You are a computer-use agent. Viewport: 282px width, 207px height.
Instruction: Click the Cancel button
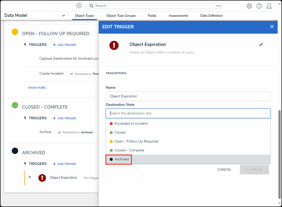[x=224, y=170]
